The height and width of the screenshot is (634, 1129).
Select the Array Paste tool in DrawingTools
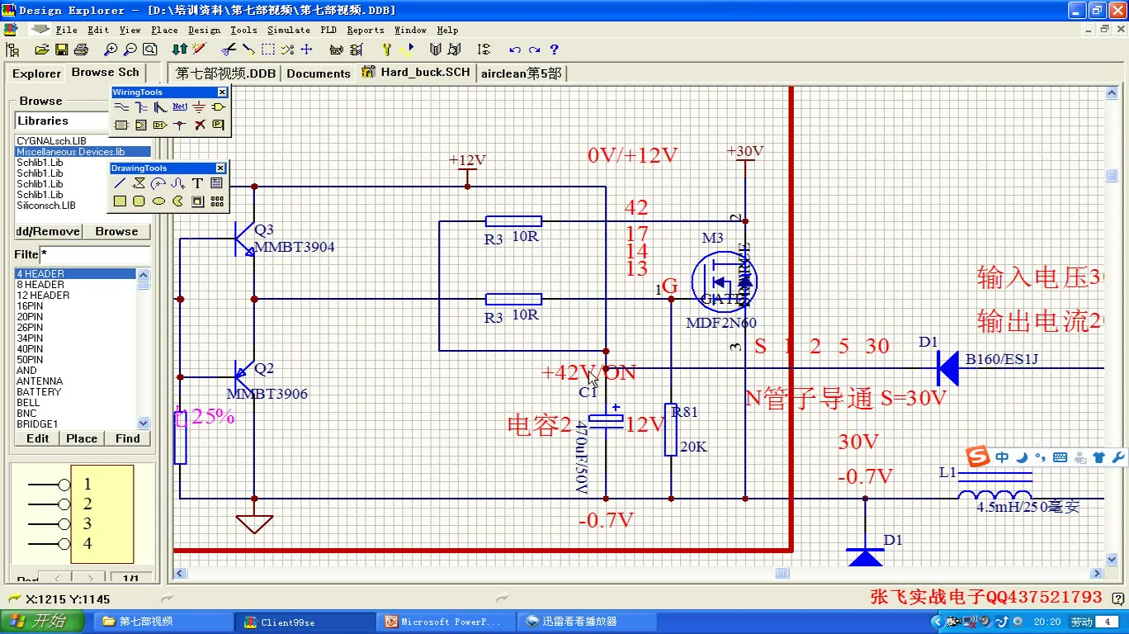point(216,201)
